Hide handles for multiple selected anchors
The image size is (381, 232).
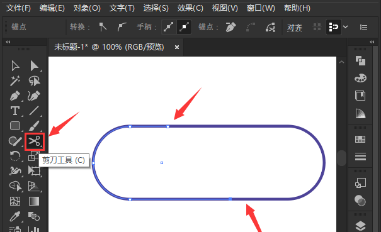point(184,27)
